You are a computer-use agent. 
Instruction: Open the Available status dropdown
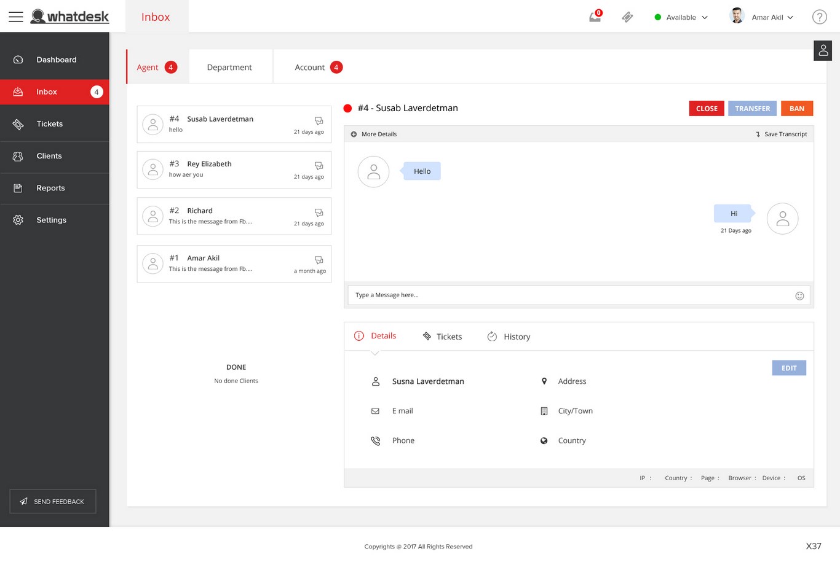pyautogui.click(x=681, y=17)
